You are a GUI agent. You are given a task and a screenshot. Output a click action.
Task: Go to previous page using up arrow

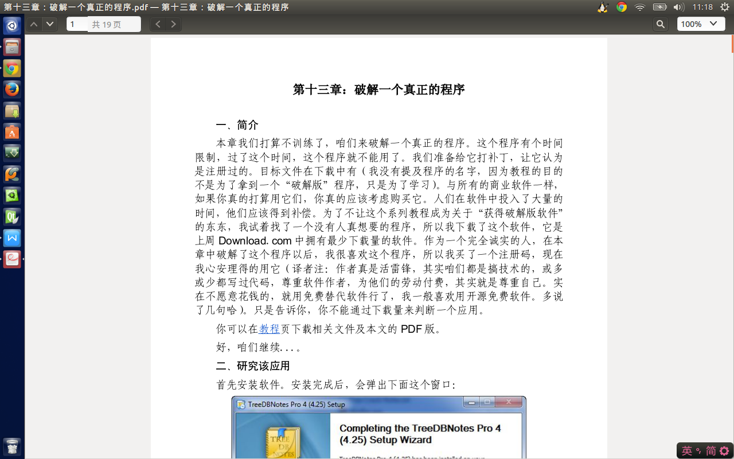[x=34, y=24]
